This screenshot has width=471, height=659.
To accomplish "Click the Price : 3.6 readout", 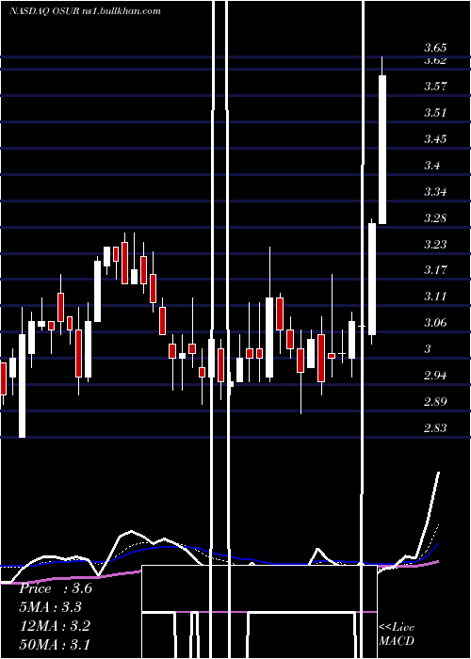I will point(56,588).
